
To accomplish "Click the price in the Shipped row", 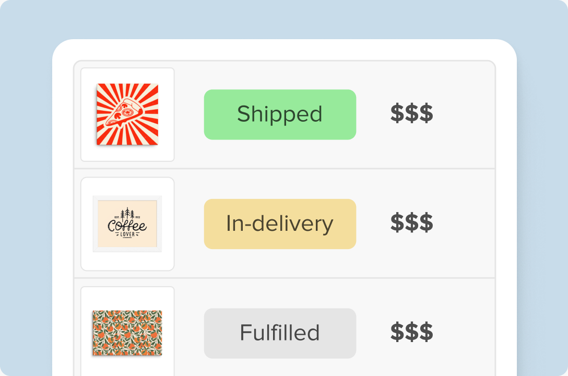I will point(411,114).
